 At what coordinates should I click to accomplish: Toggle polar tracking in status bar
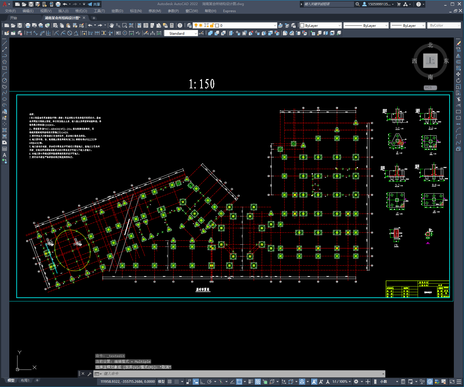209,382
